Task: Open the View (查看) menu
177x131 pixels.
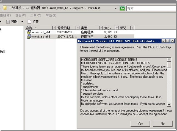Action: [21, 15]
